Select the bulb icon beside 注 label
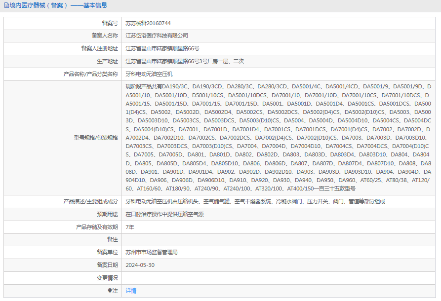Screen dimensions: 441x301 (110, 290)
